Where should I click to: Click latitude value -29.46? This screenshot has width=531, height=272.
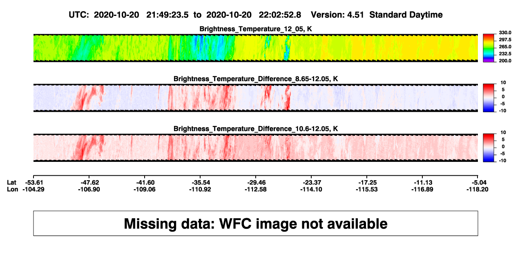point(256,182)
